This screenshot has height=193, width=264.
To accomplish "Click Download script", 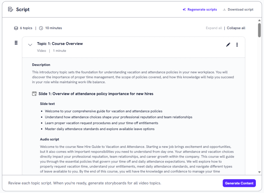I will [240, 10].
